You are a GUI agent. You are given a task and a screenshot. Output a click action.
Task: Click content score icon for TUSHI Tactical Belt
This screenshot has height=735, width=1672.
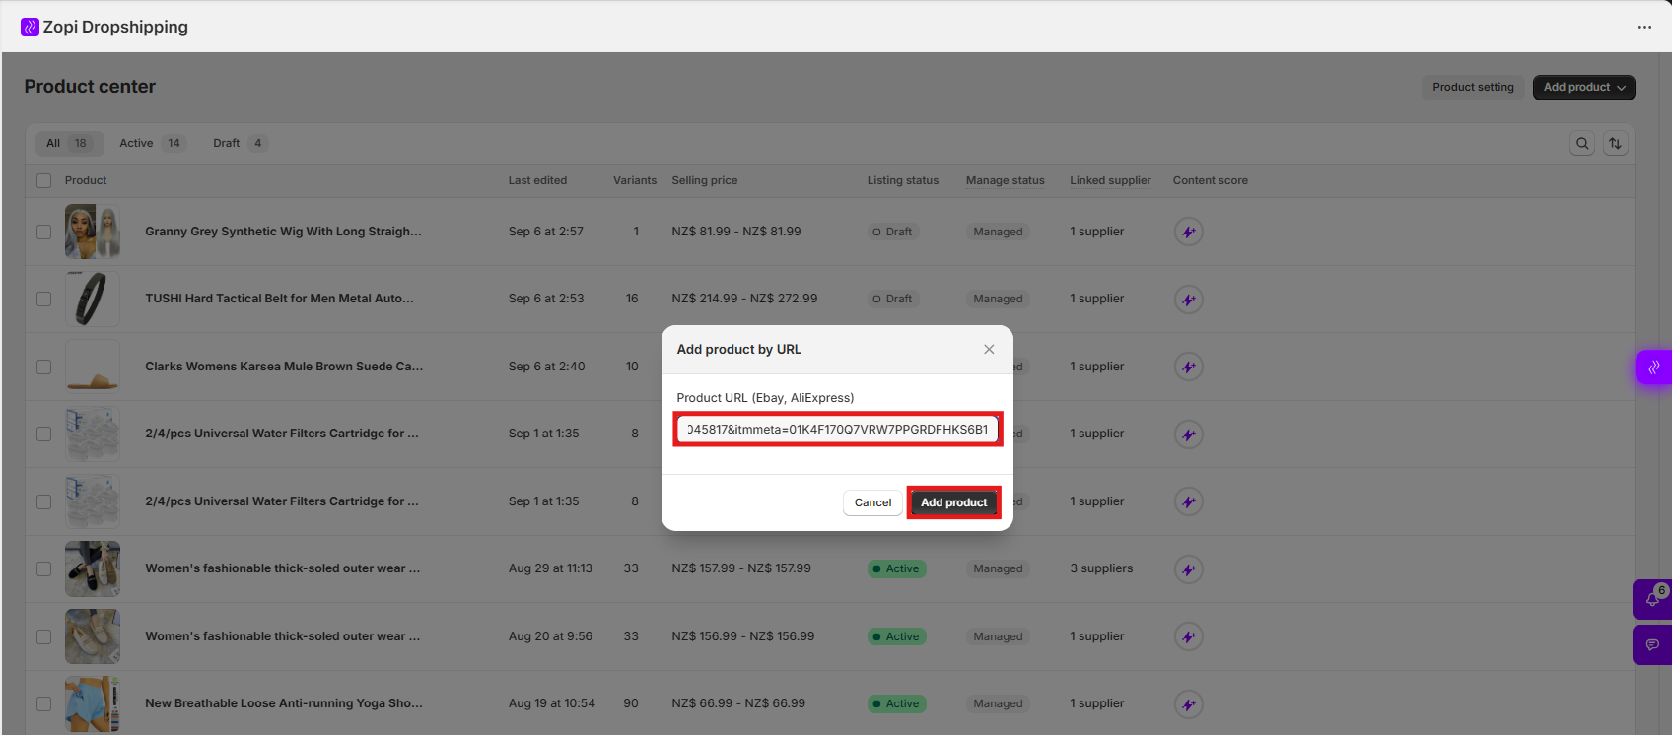1188,300
